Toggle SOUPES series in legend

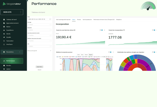click(85, 57)
